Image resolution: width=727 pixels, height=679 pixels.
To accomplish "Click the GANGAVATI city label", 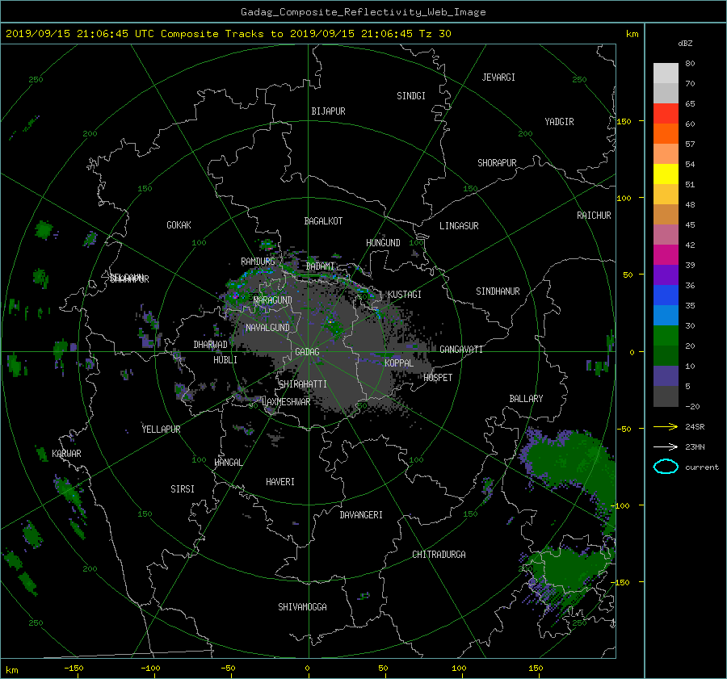I will [x=461, y=349].
